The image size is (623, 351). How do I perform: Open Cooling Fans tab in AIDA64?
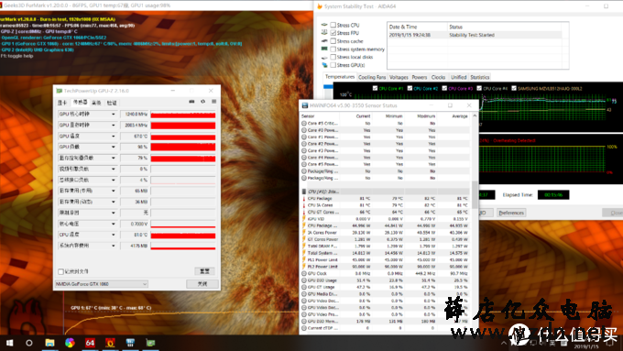(372, 77)
